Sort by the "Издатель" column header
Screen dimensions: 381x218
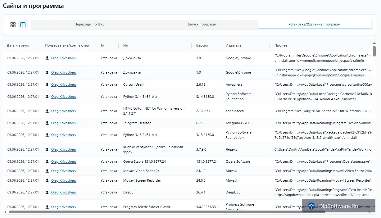pos(234,45)
